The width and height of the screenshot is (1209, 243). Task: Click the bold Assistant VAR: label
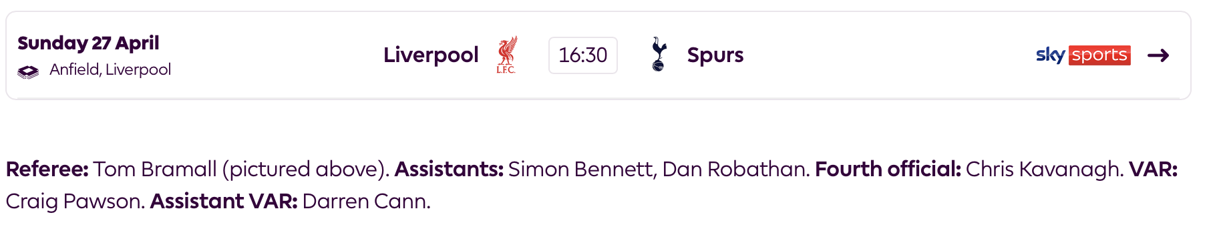click(224, 201)
